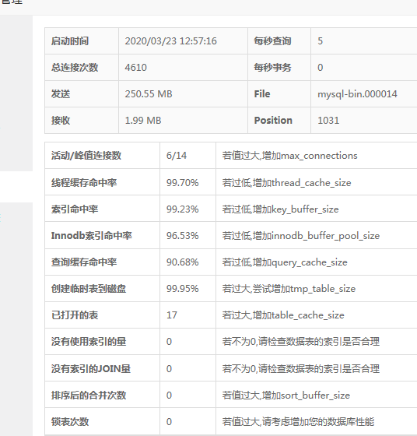Select the Innodb索引命中率 label
The height and width of the screenshot is (436, 417).
pos(91,236)
